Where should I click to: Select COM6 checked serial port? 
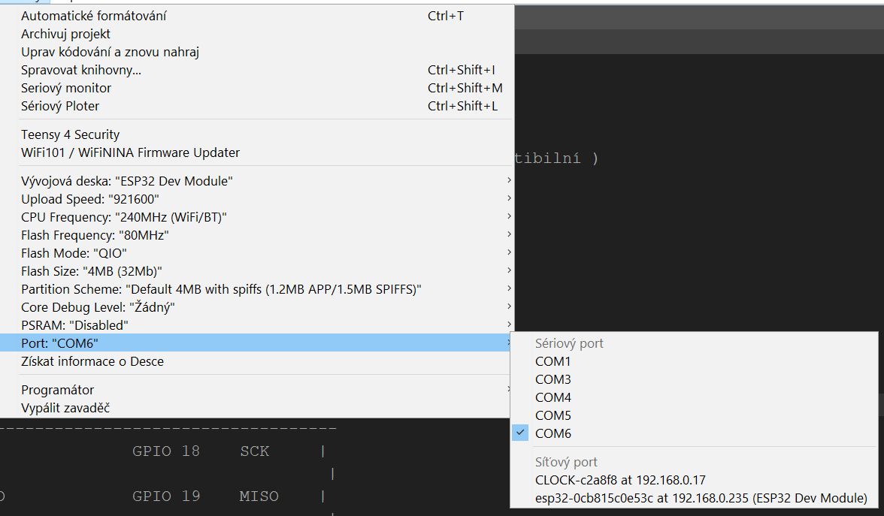click(x=553, y=433)
